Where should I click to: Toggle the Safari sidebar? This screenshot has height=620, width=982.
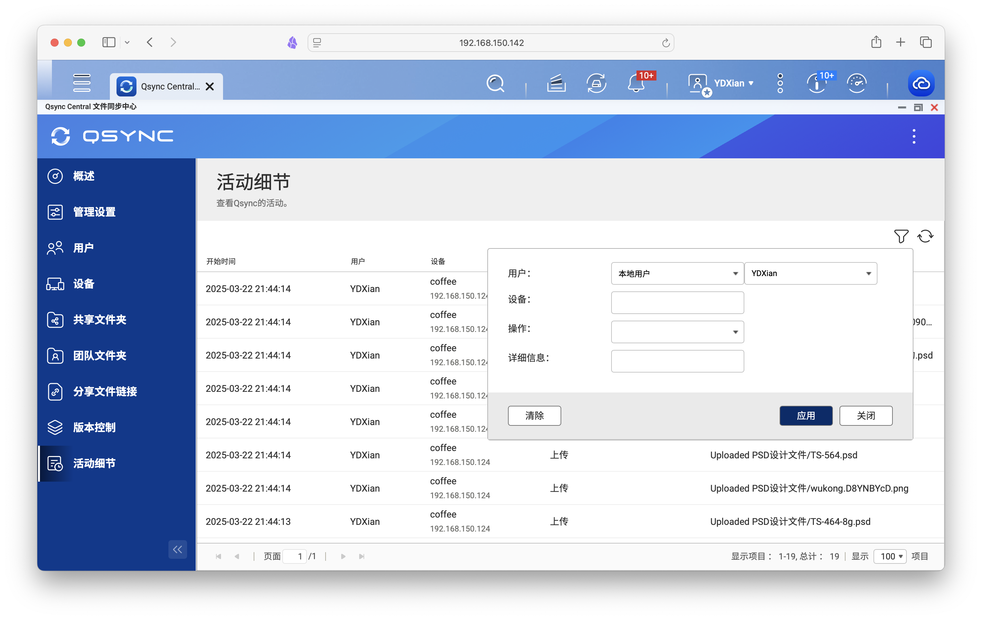[109, 42]
